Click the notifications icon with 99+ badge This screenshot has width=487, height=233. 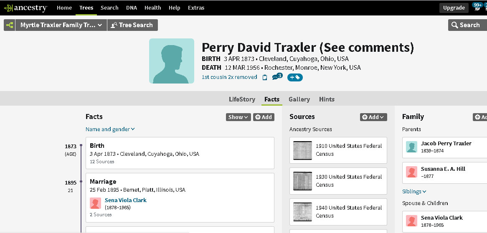[477, 8]
